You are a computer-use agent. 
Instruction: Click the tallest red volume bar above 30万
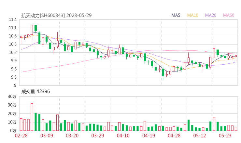[x=32, y=117]
